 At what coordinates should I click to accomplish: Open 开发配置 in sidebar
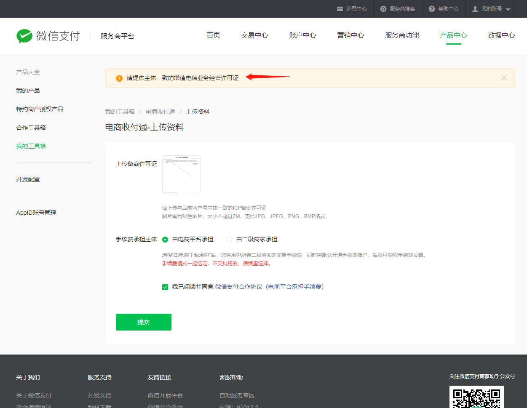pyautogui.click(x=28, y=179)
